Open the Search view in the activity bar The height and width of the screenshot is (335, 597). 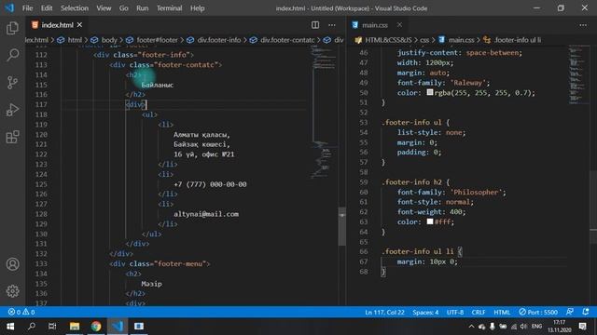pyautogui.click(x=12, y=55)
